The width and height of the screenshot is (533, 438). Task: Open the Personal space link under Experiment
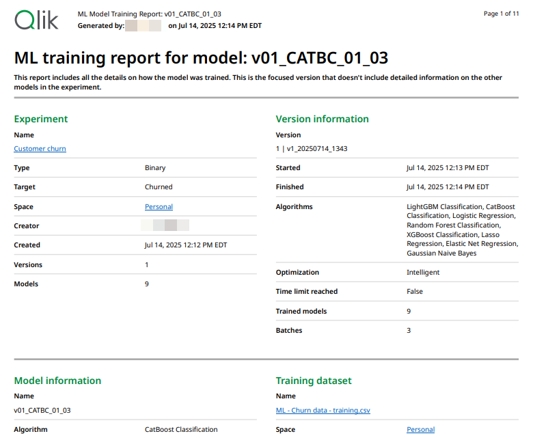pyautogui.click(x=159, y=206)
